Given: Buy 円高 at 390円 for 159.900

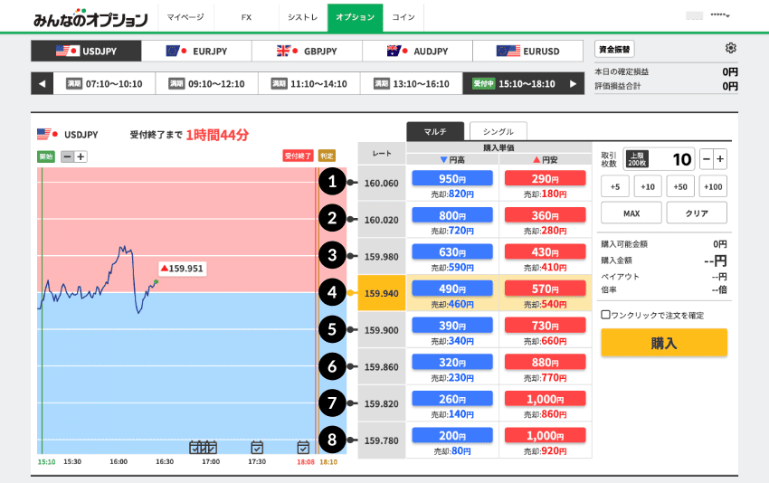Looking at the screenshot, I should 452,326.
